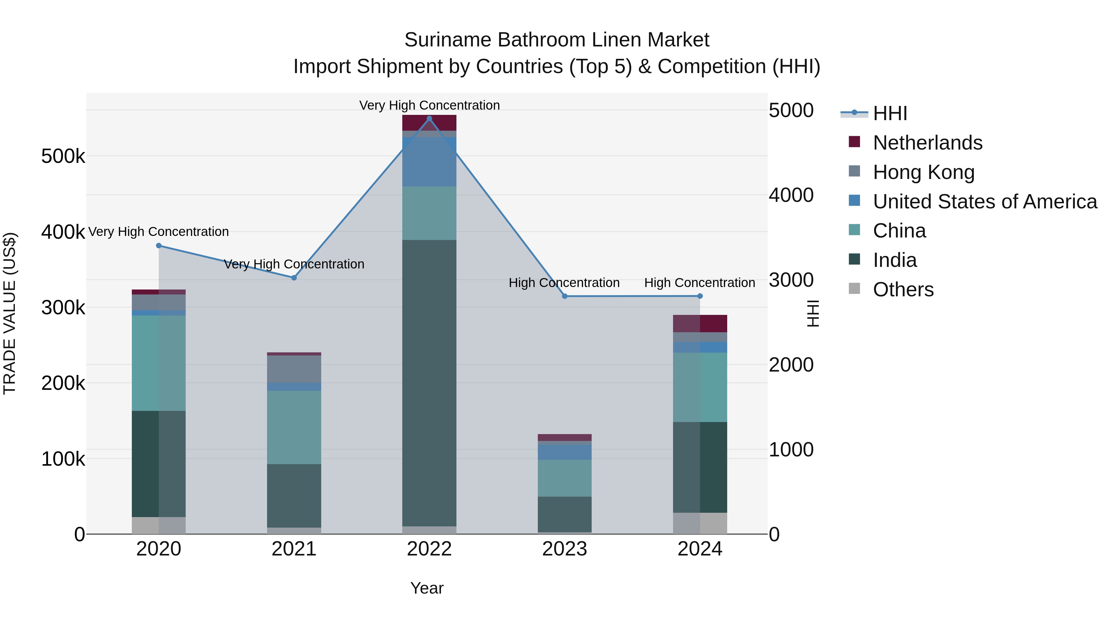Click the 2020 x-axis label
1114x627 pixels.
pos(159,549)
